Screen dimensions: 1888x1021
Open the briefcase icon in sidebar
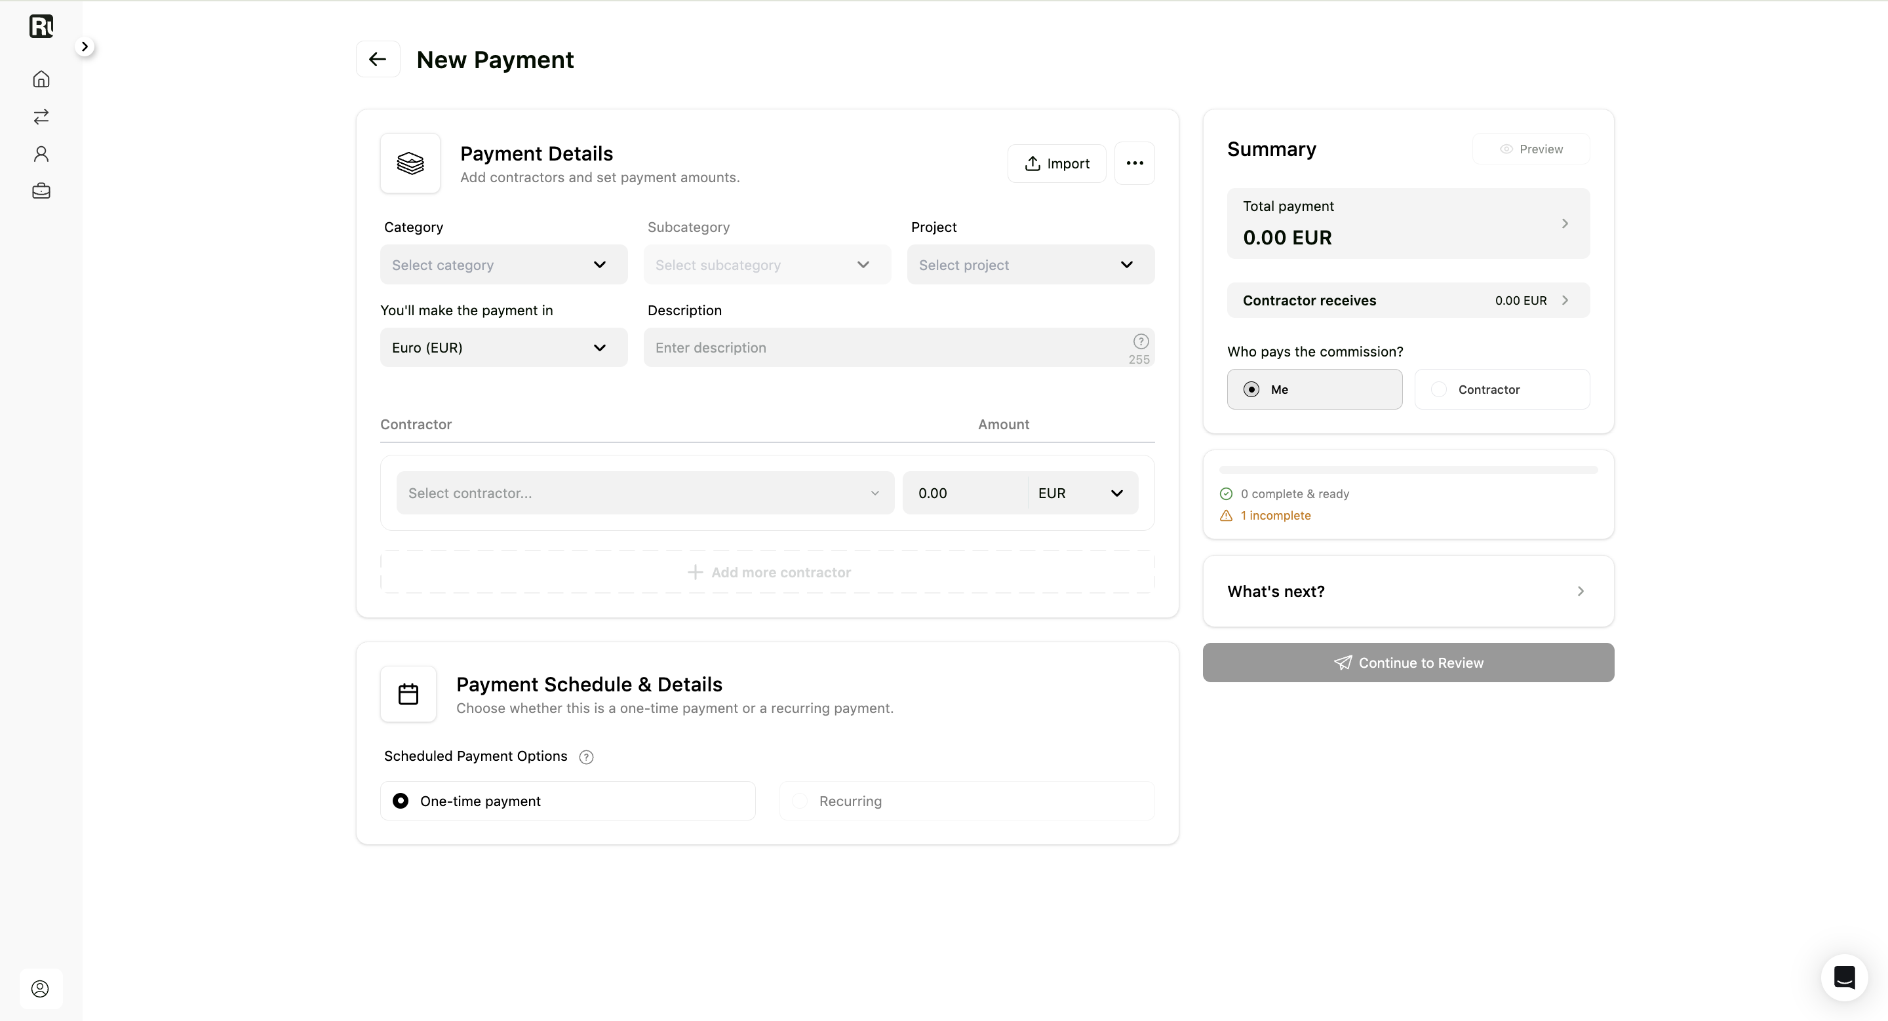[41, 191]
